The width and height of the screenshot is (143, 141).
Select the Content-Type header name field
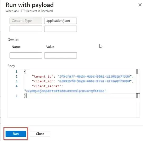(26, 21)
